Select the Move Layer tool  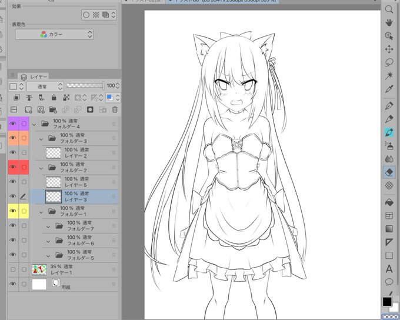click(389, 49)
